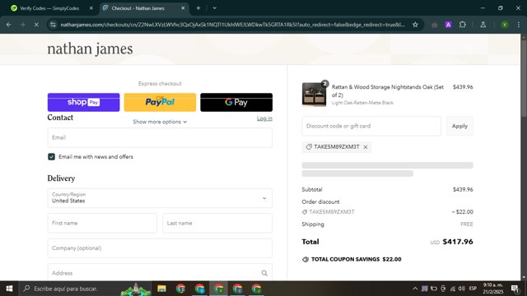This screenshot has width=527, height=296.
Task: Open Chrome three-dot menu
Action: (519, 25)
